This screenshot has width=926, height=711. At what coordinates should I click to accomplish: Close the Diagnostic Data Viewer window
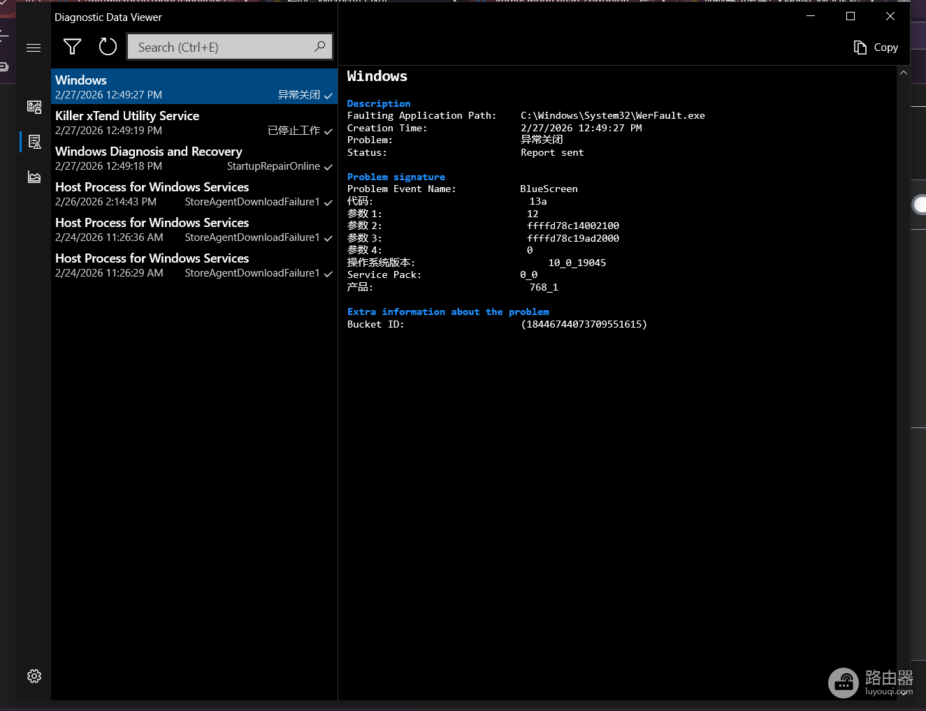(x=890, y=16)
